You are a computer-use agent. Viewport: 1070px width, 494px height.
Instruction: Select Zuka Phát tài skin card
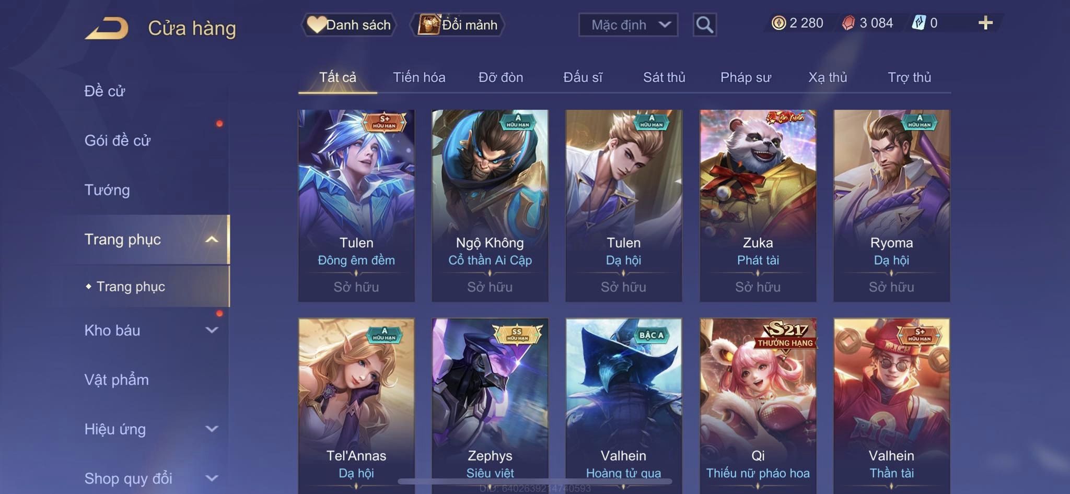[758, 206]
